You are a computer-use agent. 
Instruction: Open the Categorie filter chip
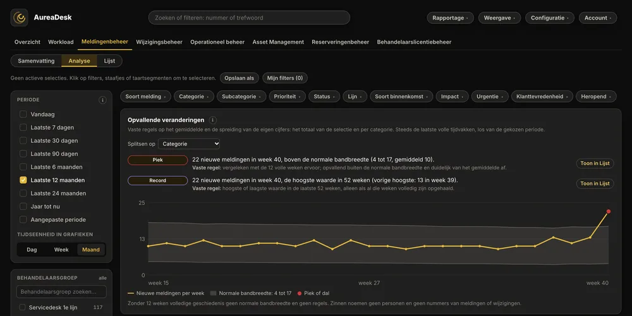[x=194, y=97]
